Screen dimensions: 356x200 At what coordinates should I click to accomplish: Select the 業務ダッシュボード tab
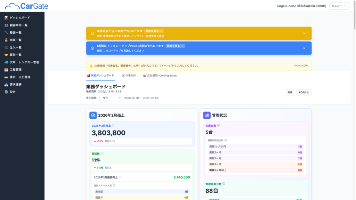click(x=100, y=75)
